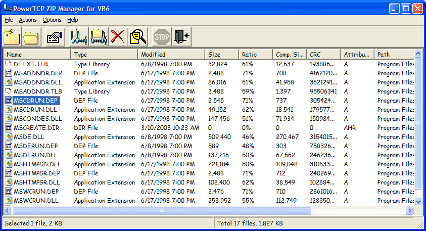Select the MSCDRUN.DEP file name

click(x=35, y=100)
